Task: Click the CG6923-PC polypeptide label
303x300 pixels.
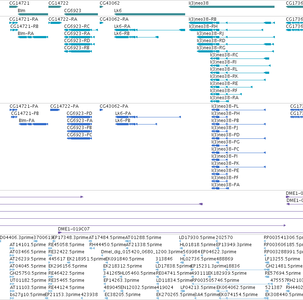Action: (80, 135)
